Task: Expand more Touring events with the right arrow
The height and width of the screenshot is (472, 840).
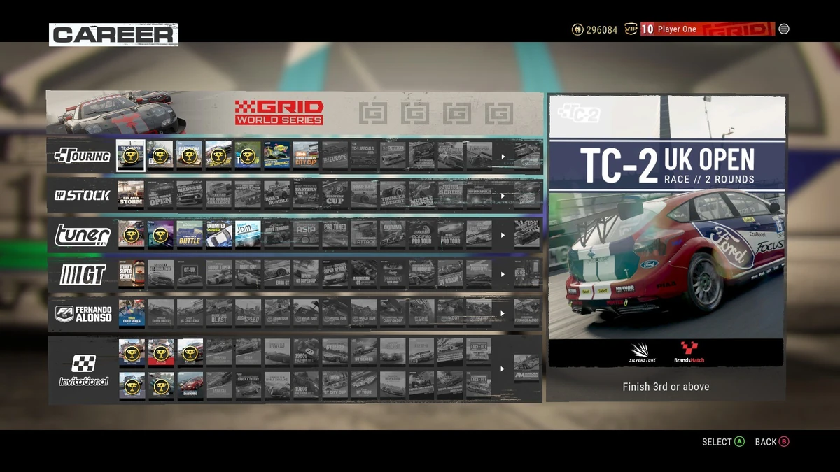Action: click(x=502, y=155)
